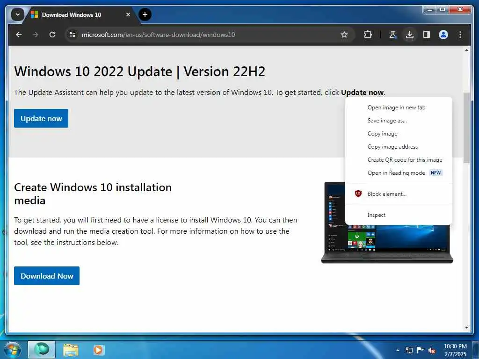Open the profile avatar menu
479x359 pixels.
point(443,35)
